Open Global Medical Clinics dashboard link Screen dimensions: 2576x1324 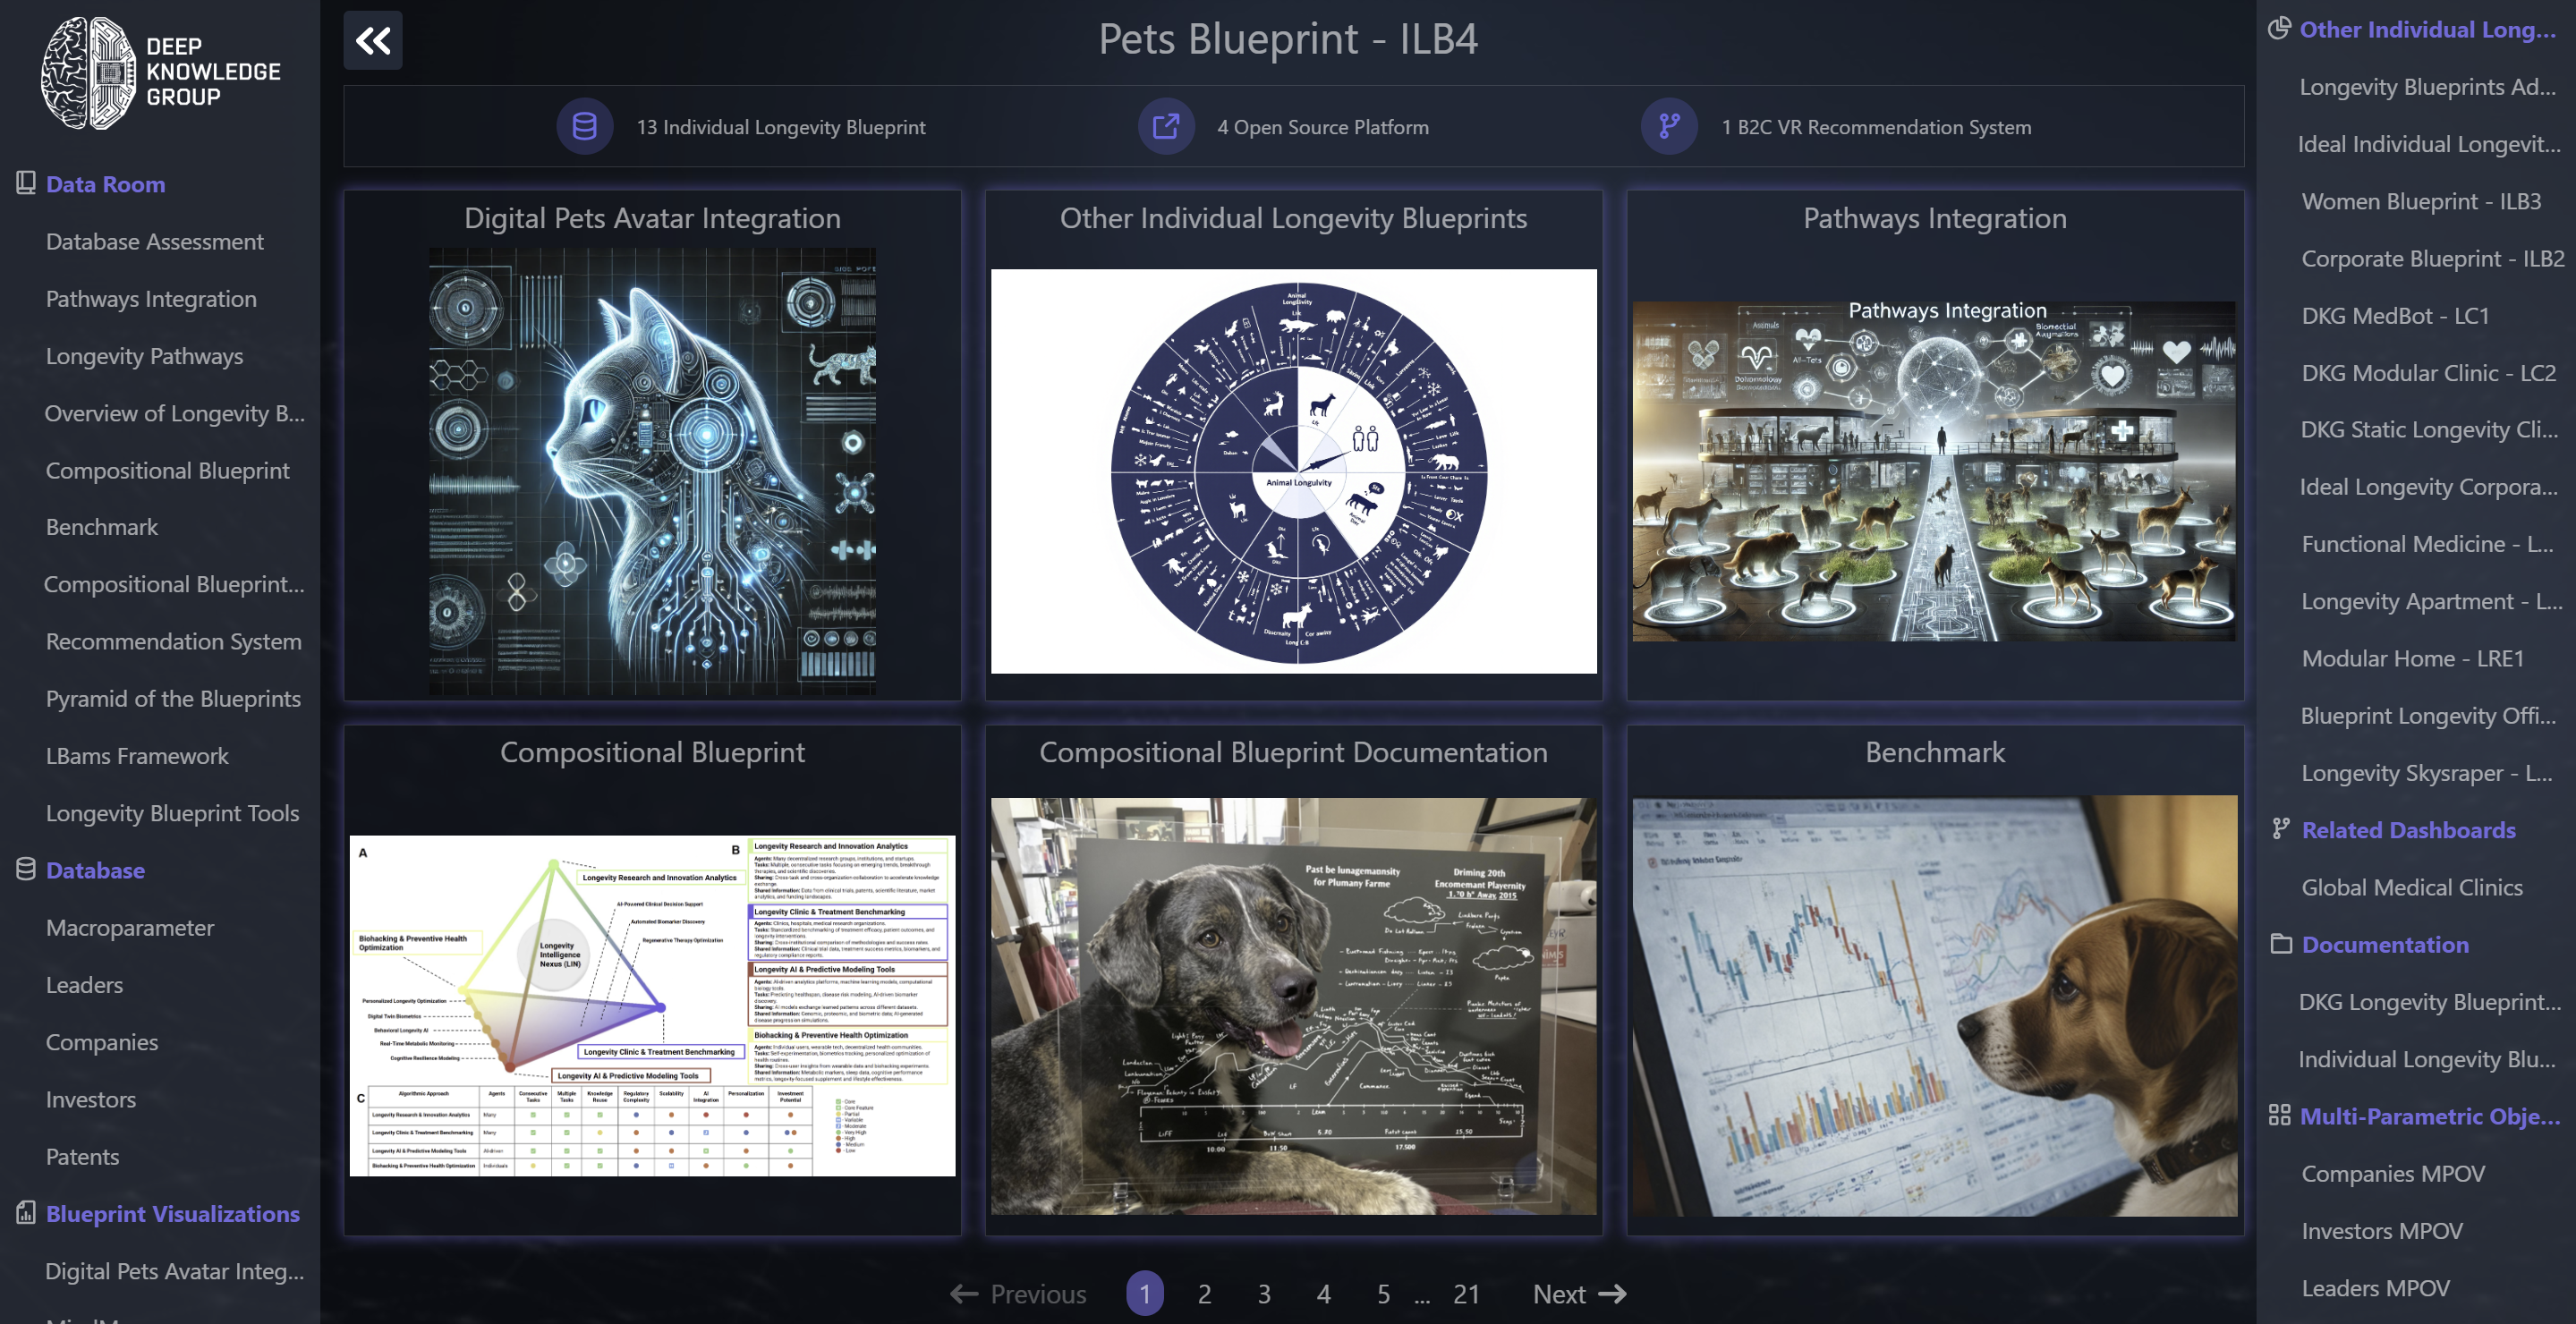click(2411, 887)
